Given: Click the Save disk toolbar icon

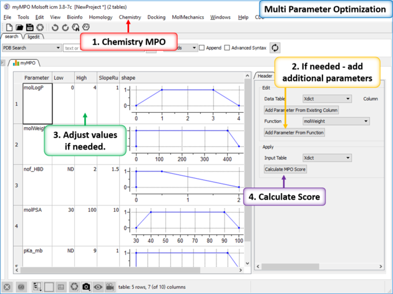Looking at the screenshot, I should click(x=30, y=27).
